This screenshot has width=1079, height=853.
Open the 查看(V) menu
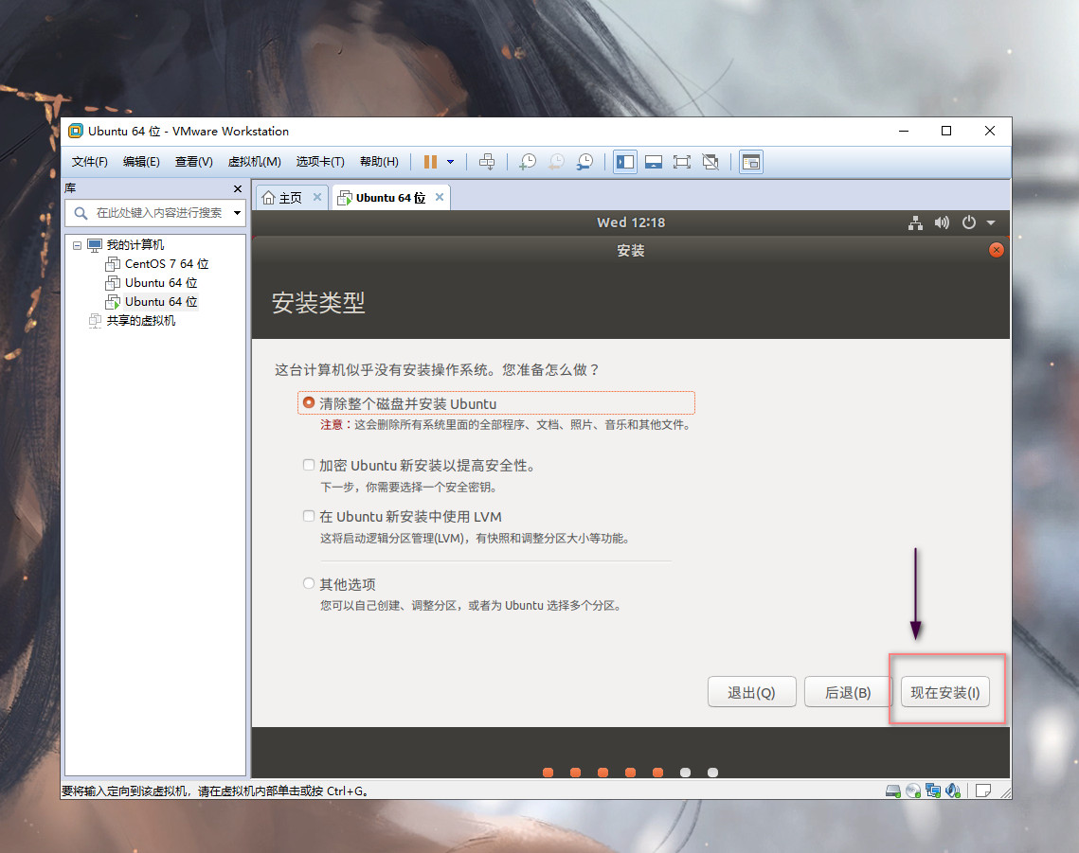pyautogui.click(x=193, y=162)
